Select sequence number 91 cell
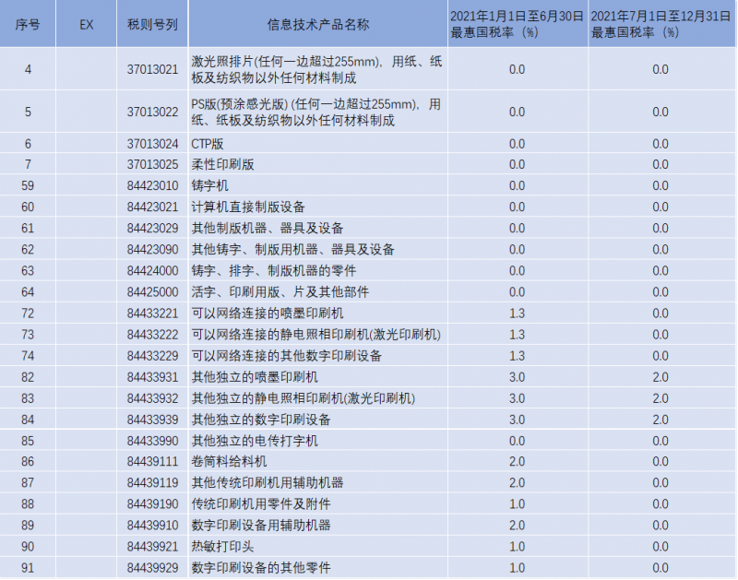Image resolution: width=738 pixels, height=580 pixels. (28, 568)
